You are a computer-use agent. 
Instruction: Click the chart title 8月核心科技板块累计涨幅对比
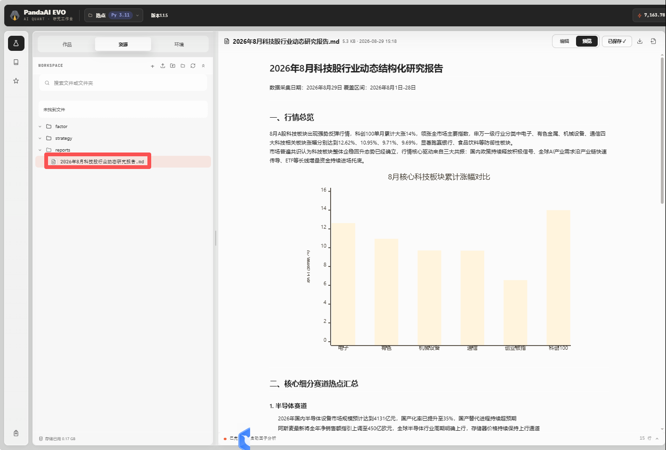(x=439, y=177)
